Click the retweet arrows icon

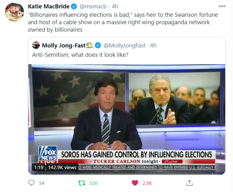(82, 183)
